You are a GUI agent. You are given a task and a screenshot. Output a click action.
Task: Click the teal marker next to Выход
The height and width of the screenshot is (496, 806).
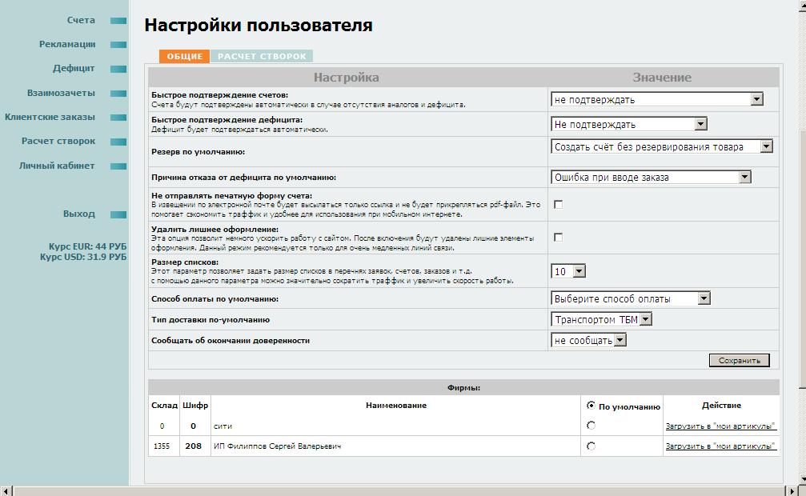tap(118, 214)
